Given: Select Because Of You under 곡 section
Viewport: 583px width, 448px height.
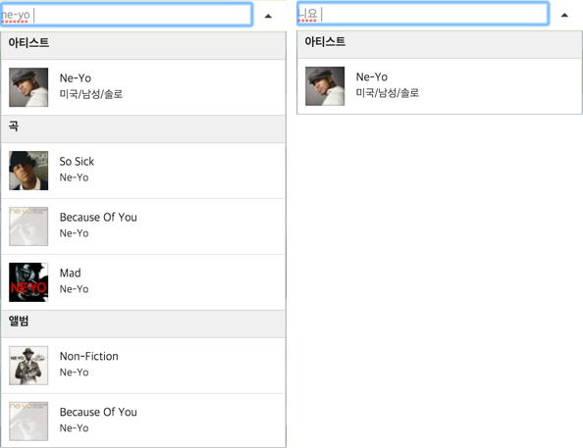Looking at the screenshot, I should click(x=143, y=226).
